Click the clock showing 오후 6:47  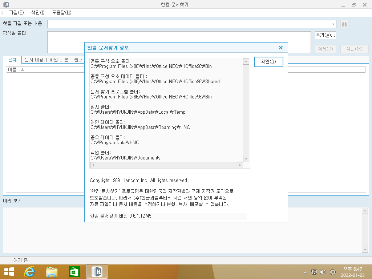click(352, 269)
